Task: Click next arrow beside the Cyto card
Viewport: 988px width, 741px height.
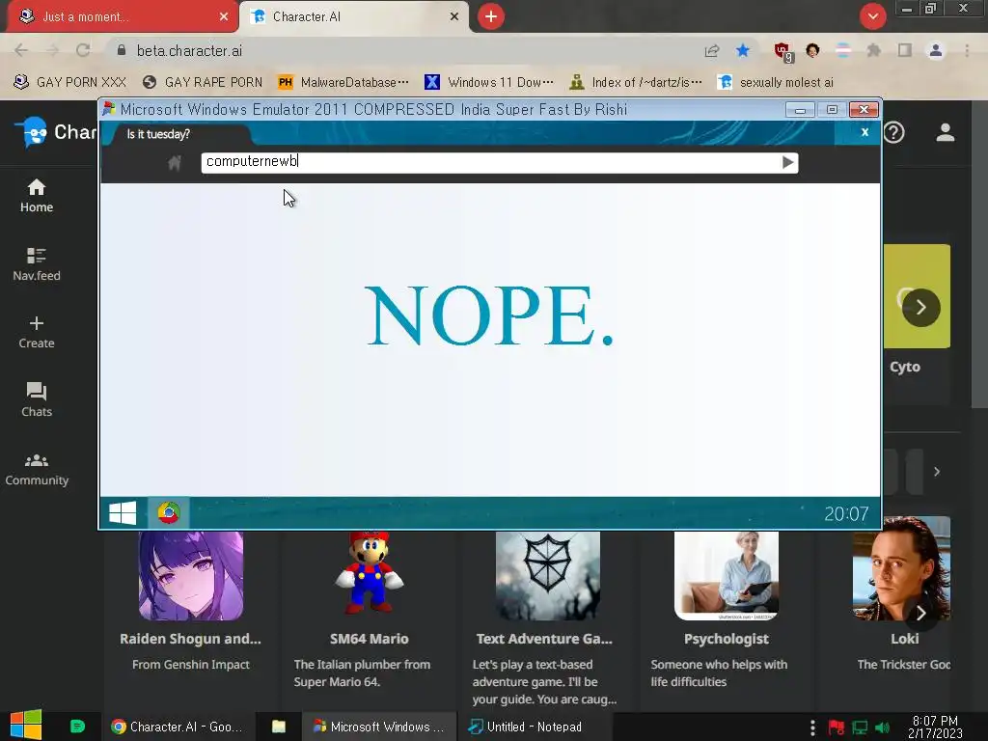Action: [920, 308]
